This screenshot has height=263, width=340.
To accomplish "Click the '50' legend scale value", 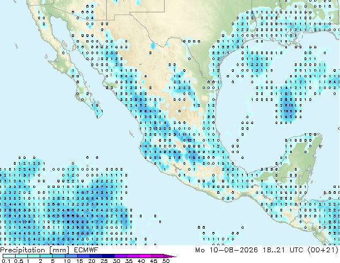I will (x=166, y=261).
